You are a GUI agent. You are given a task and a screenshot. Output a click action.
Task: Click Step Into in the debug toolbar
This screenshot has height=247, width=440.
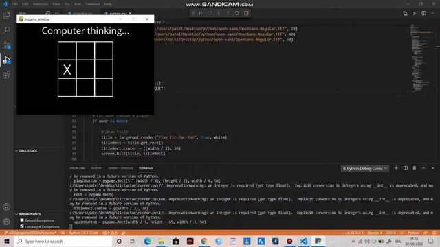click(x=219, y=13)
